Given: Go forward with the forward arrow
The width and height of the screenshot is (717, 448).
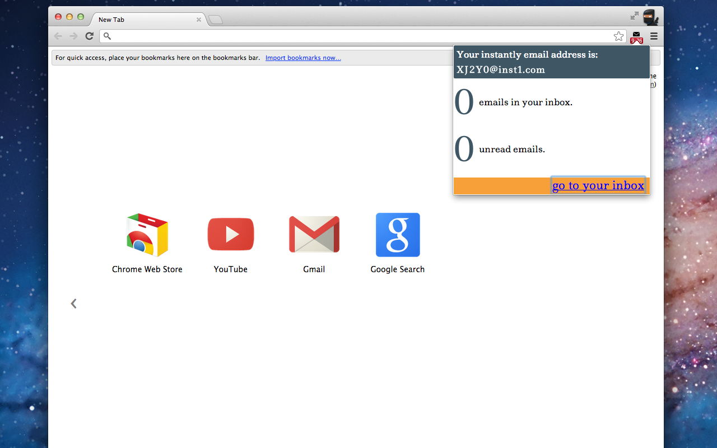Looking at the screenshot, I should 73,36.
